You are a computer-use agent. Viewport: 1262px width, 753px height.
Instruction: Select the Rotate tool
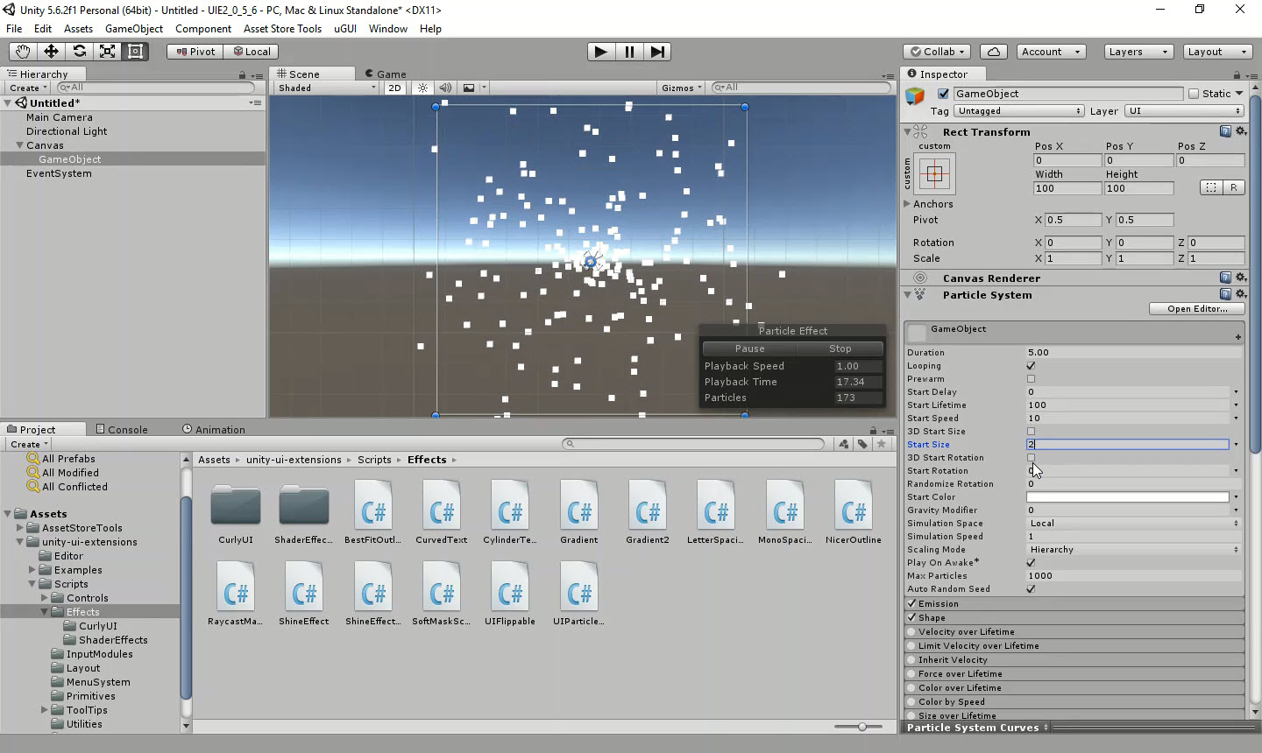pyautogui.click(x=79, y=52)
